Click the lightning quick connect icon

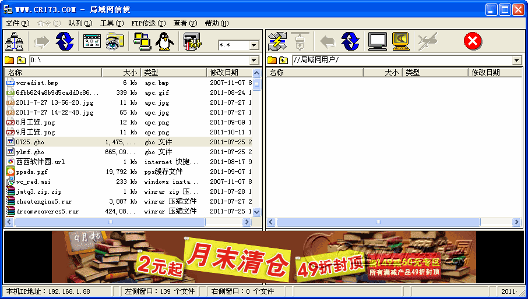coord(277,41)
